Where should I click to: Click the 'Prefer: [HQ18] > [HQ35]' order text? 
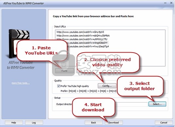[x=89, y=91]
